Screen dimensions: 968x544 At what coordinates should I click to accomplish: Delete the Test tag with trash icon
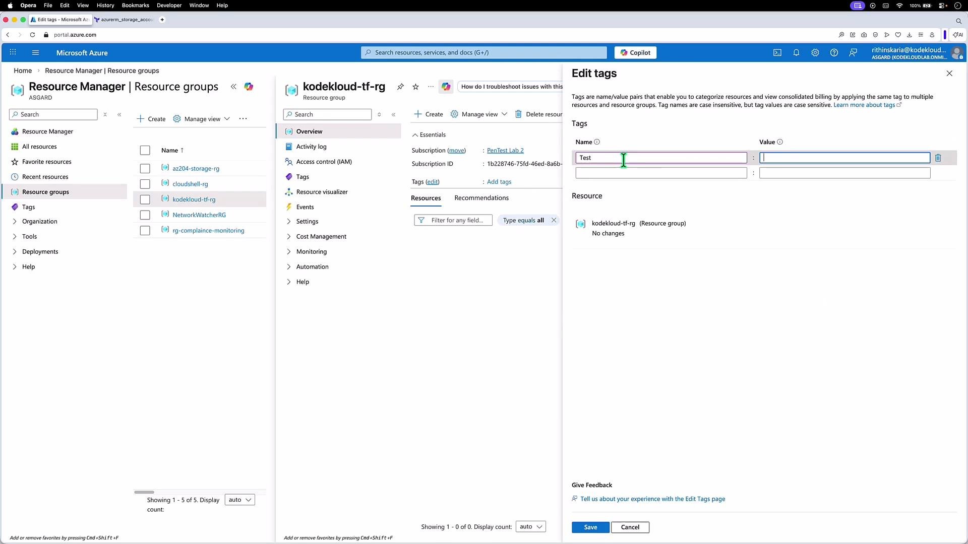pyautogui.click(x=938, y=158)
